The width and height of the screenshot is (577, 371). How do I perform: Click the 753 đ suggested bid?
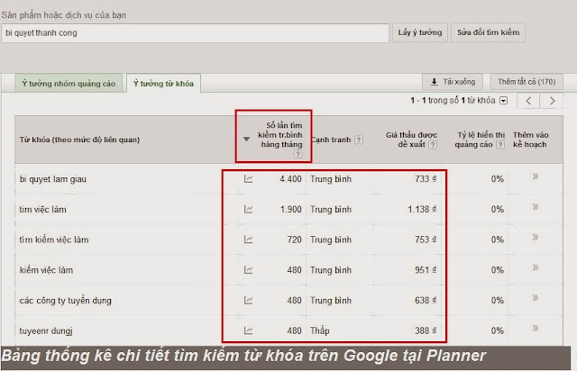point(426,240)
